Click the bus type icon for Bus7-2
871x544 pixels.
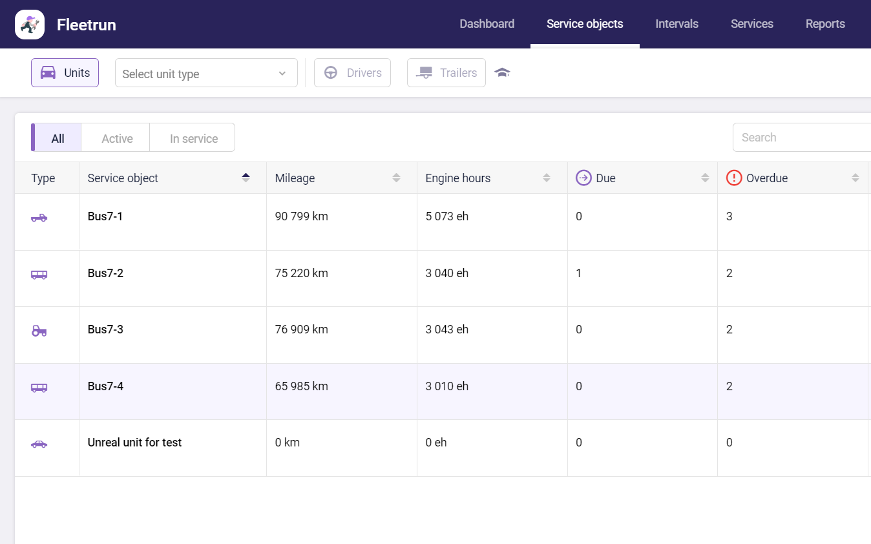[x=39, y=275]
